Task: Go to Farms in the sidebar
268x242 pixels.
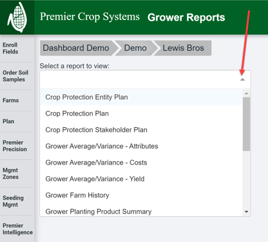Action: tap(11, 101)
